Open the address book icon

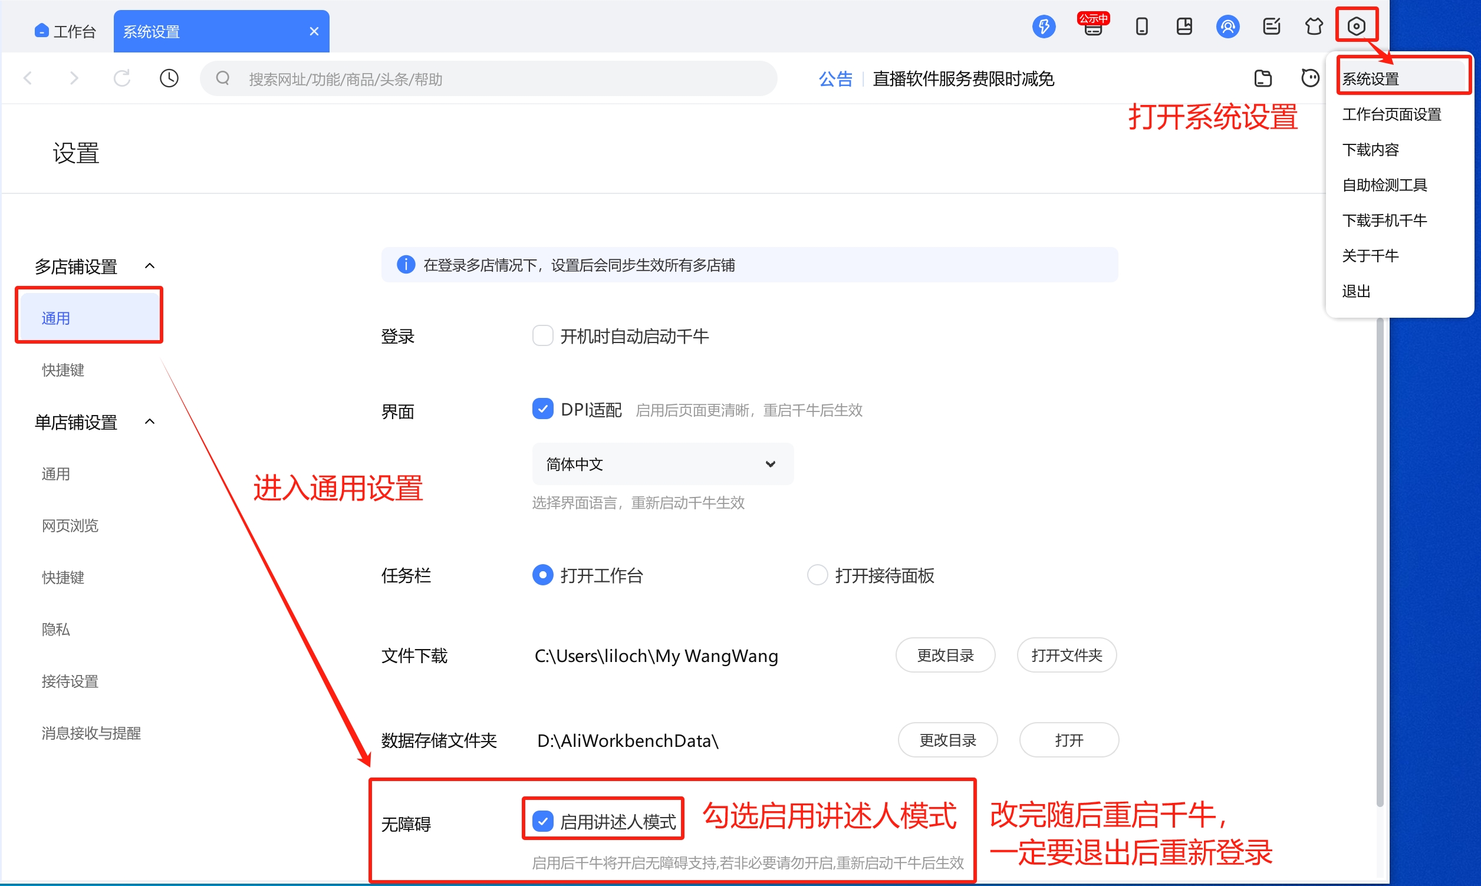pyautogui.click(x=1184, y=27)
